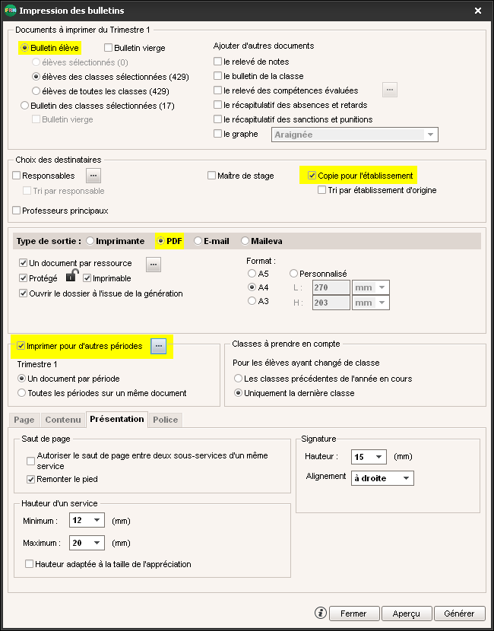Screen dimensions: 494x631
Task: Uncheck Un document par ressource
Action: (75, 263)
